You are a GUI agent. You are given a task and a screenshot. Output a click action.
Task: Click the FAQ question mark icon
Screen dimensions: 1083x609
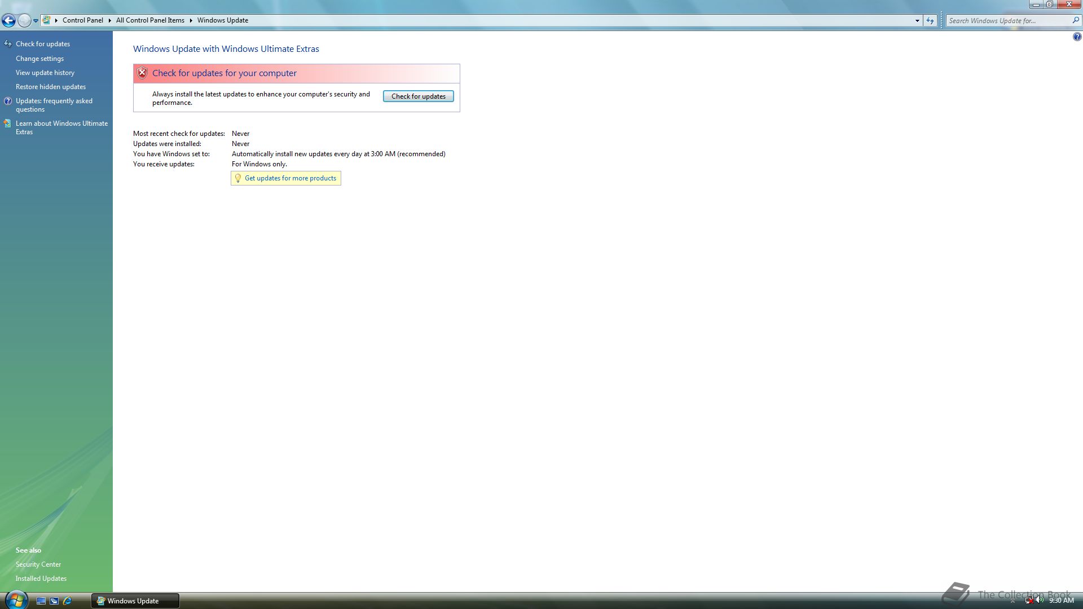tap(8, 101)
